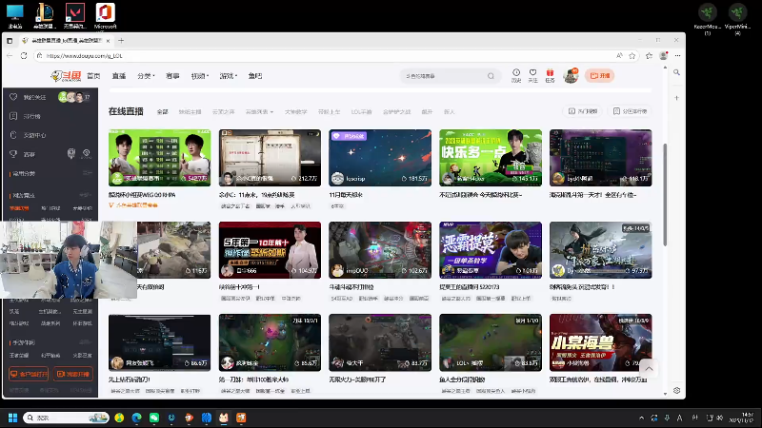Open the 王者荣耀 link in the sidebar
This screenshot has width=762, height=428.
coord(19,355)
